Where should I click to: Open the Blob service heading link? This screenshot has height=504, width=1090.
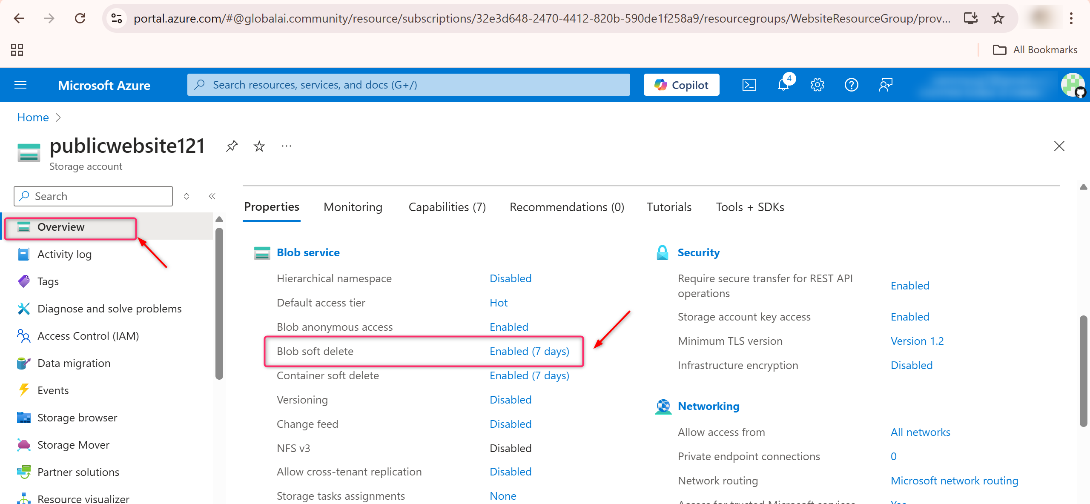tap(308, 252)
